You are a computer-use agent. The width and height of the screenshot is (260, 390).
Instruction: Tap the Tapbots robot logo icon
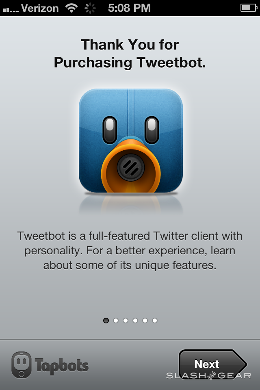(x=22, y=365)
